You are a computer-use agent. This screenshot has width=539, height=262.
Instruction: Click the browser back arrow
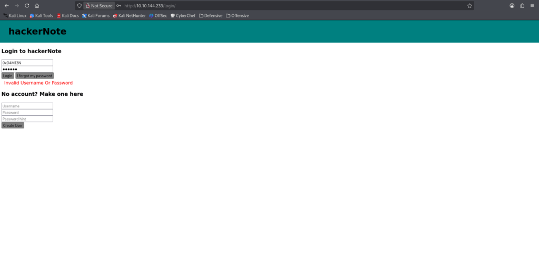point(6,6)
